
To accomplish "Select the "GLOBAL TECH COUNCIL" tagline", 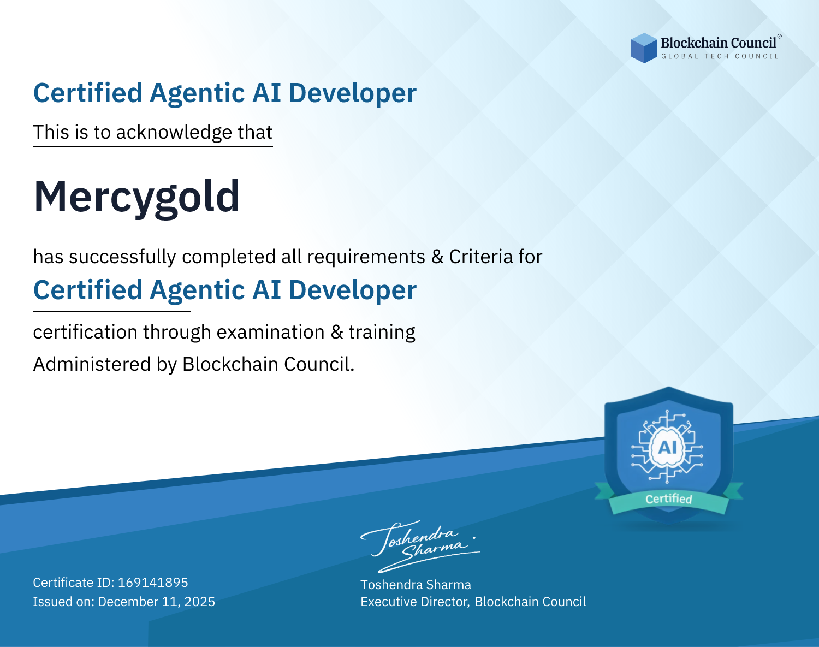I will 720,56.
